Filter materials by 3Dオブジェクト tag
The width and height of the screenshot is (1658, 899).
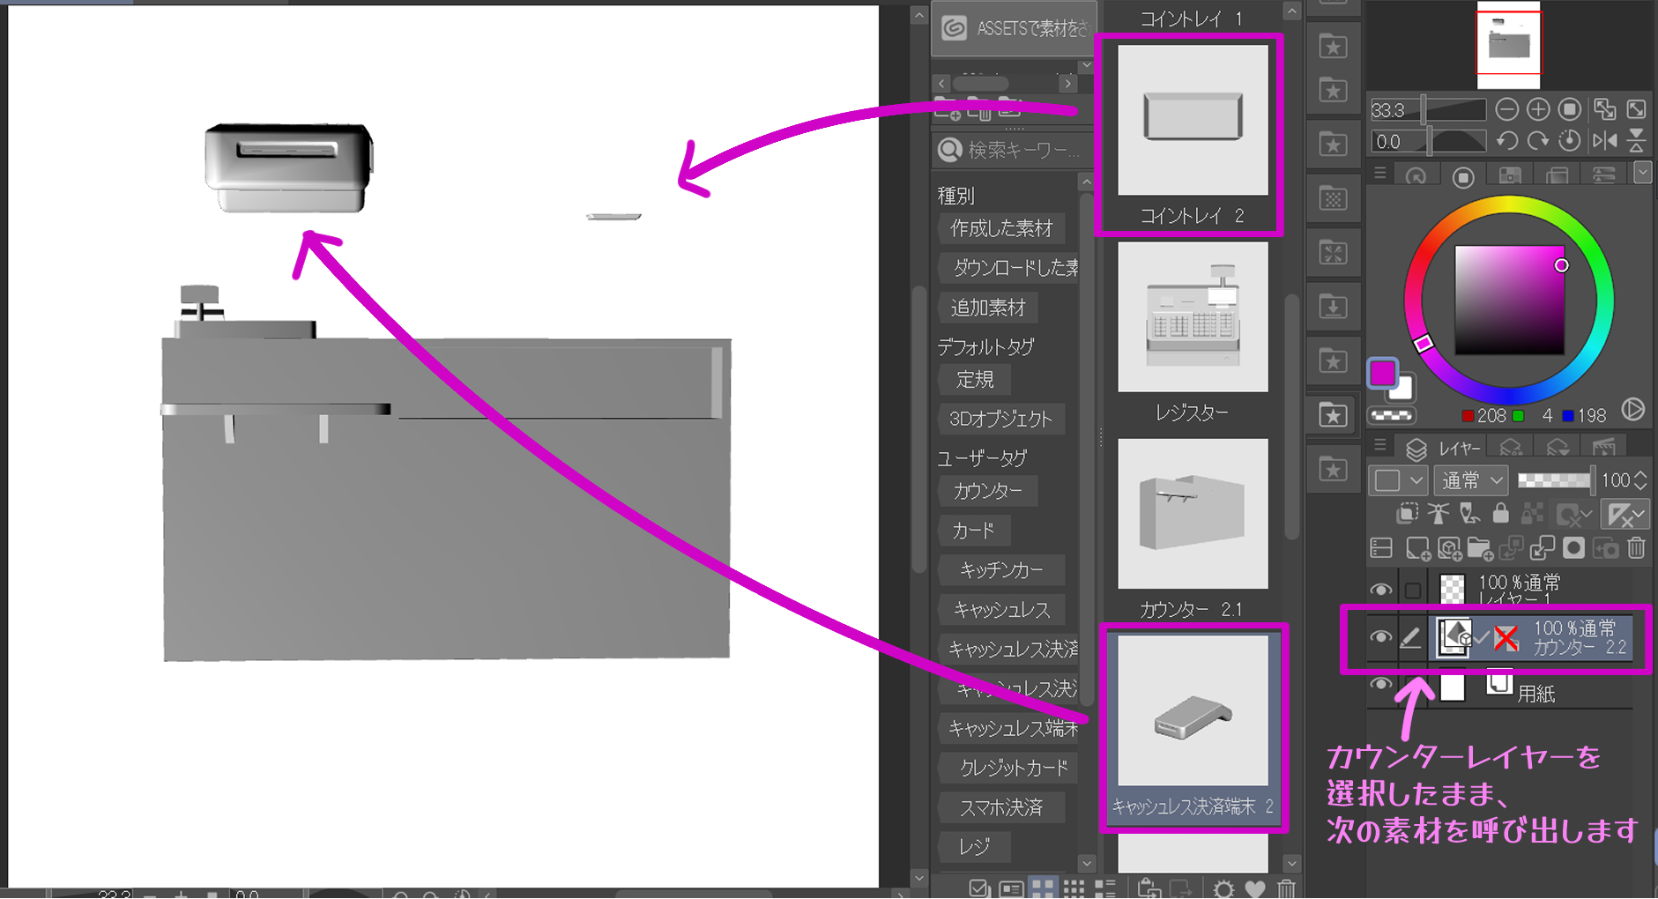(x=1002, y=420)
